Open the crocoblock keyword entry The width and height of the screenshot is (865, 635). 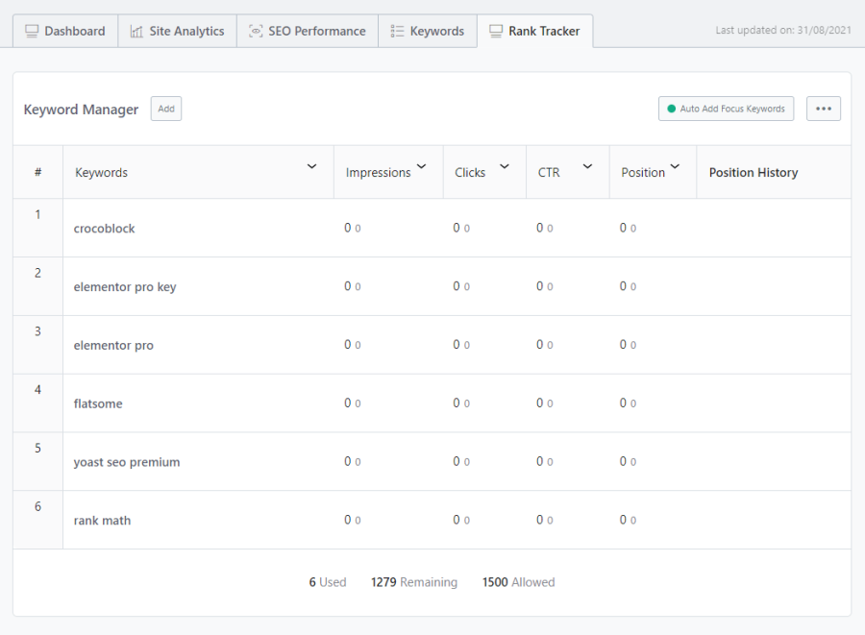tap(106, 228)
